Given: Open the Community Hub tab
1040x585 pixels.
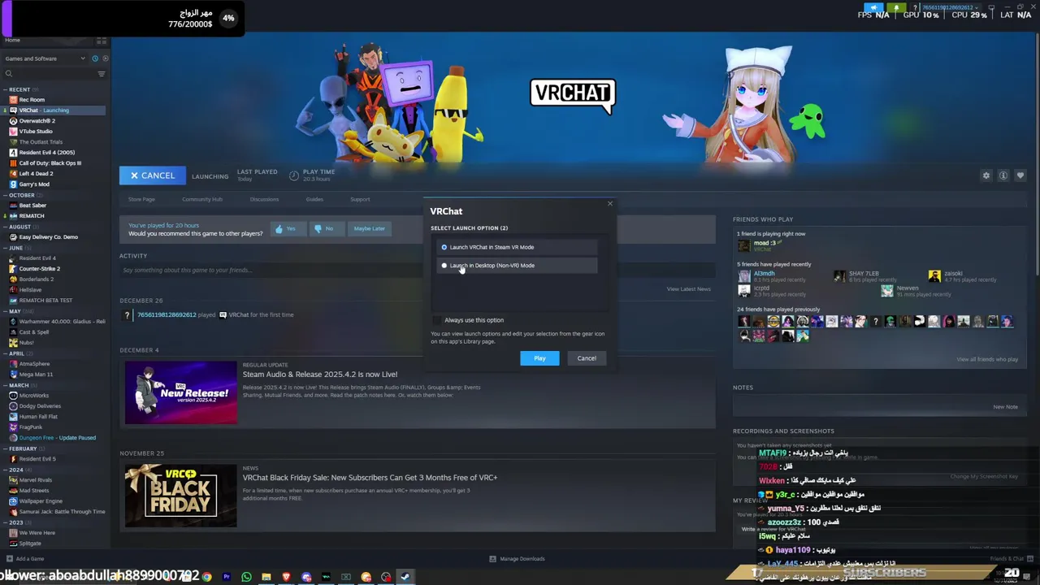Looking at the screenshot, I should [202, 199].
